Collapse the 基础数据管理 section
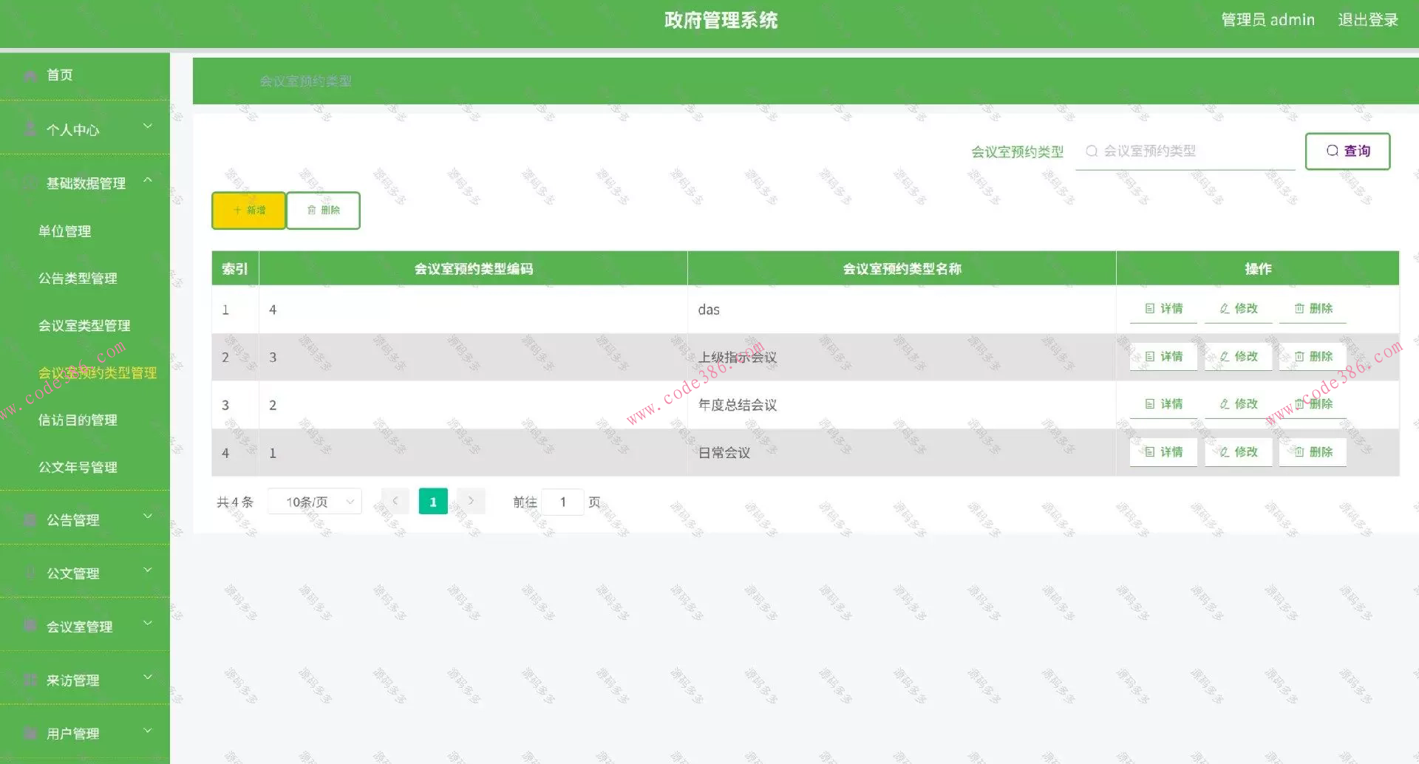Image resolution: width=1419 pixels, height=764 pixels. pos(148,180)
